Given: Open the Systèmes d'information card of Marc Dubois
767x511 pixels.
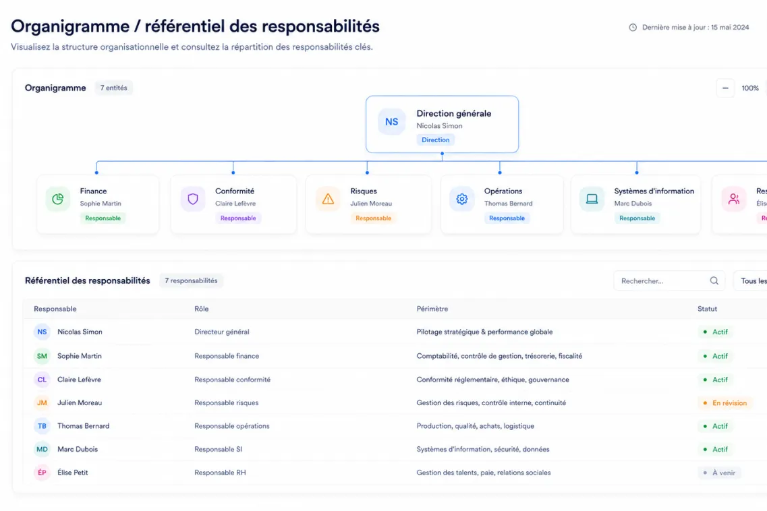Looking at the screenshot, I should pyautogui.click(x=636, y=204).
